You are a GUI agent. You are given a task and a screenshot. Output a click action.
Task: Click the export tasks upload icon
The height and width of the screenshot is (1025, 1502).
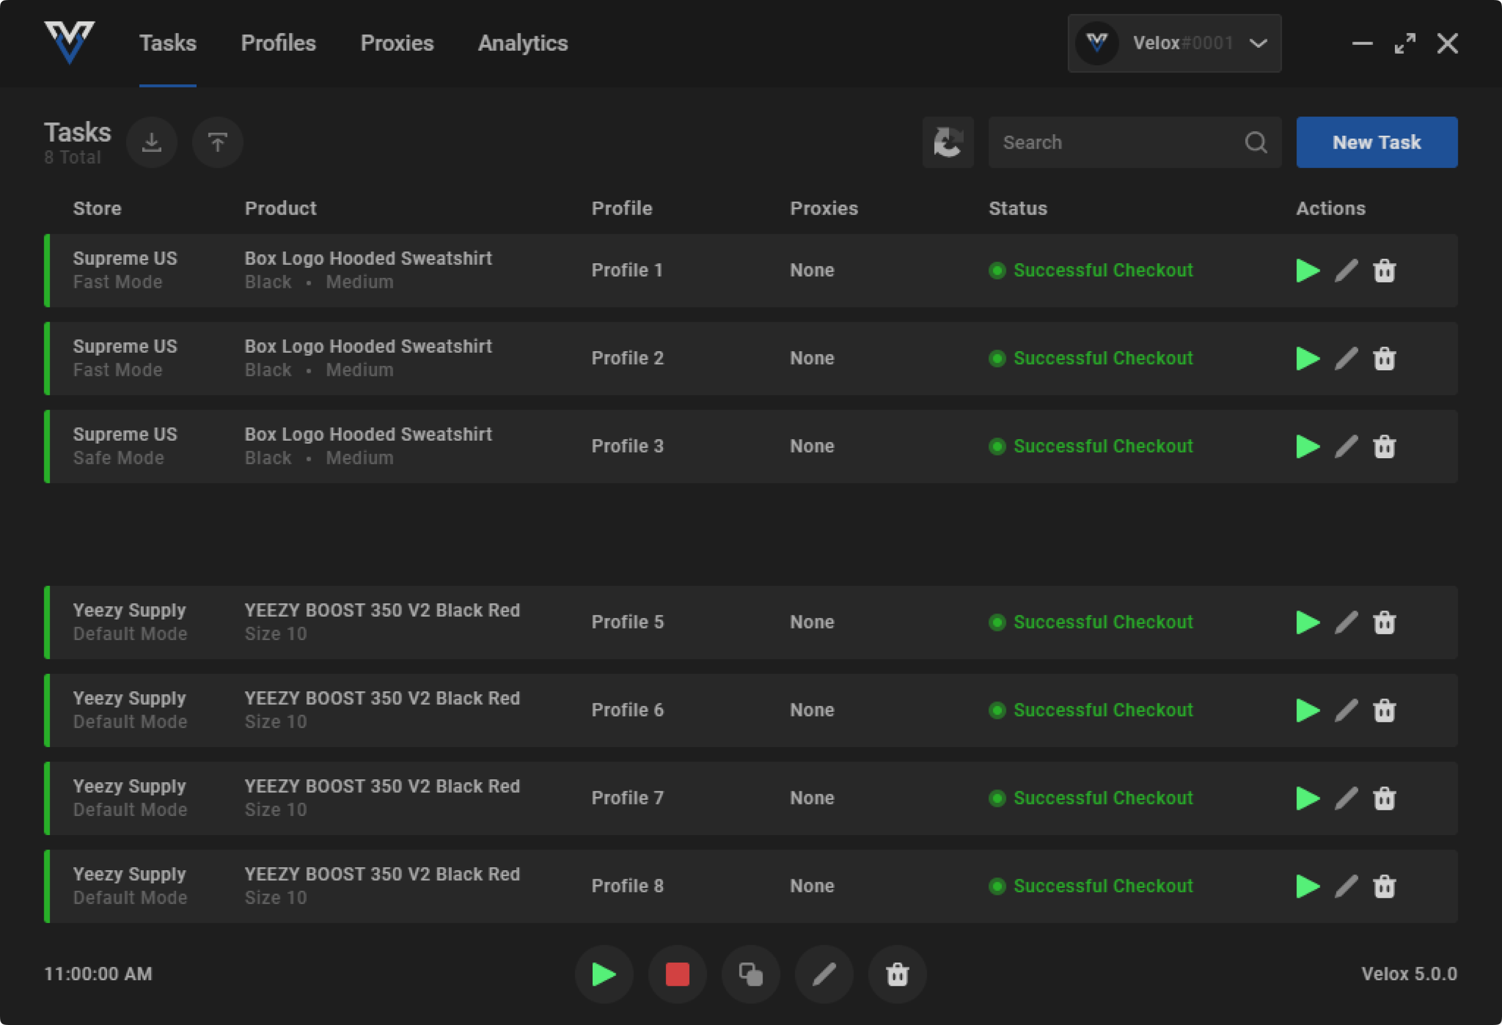(218, 142)
